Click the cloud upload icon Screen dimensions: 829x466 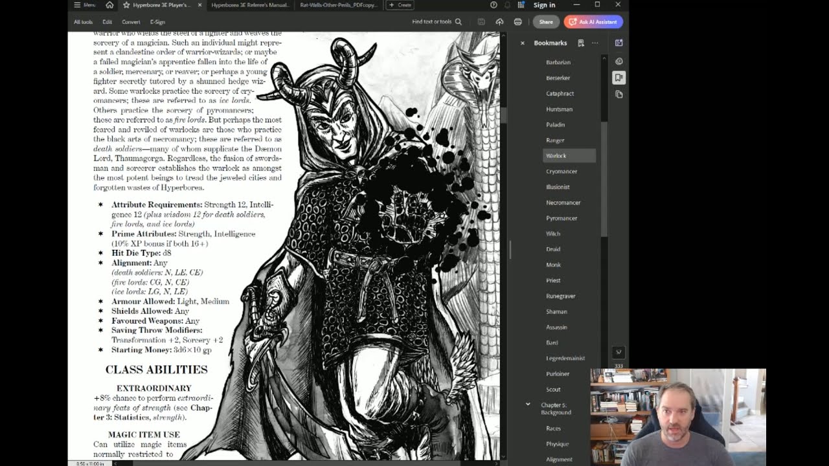499,22
